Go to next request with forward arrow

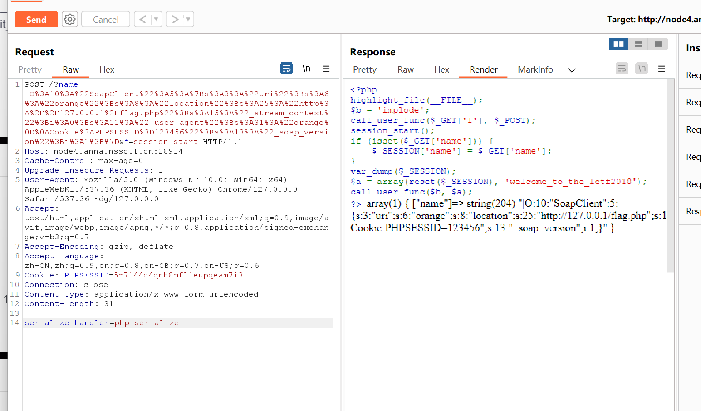[175, 19]
